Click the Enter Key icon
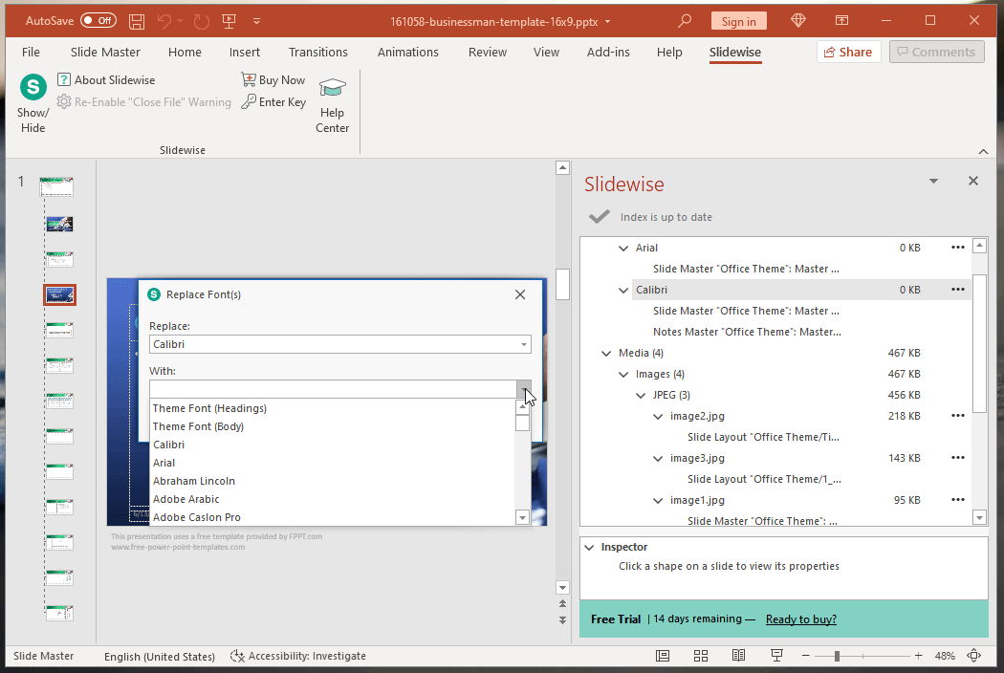1004x673 pixels. [249, 102]
